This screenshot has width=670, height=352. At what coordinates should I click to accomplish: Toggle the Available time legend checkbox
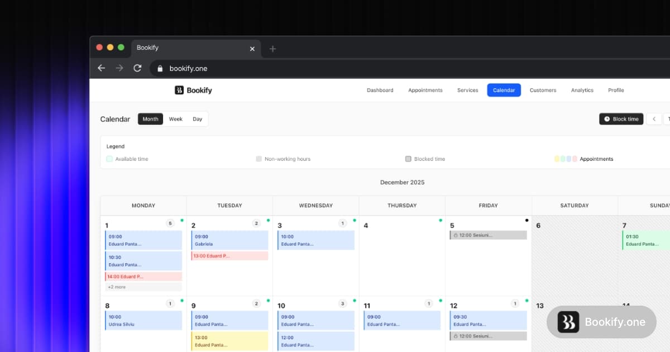point(109,159)
